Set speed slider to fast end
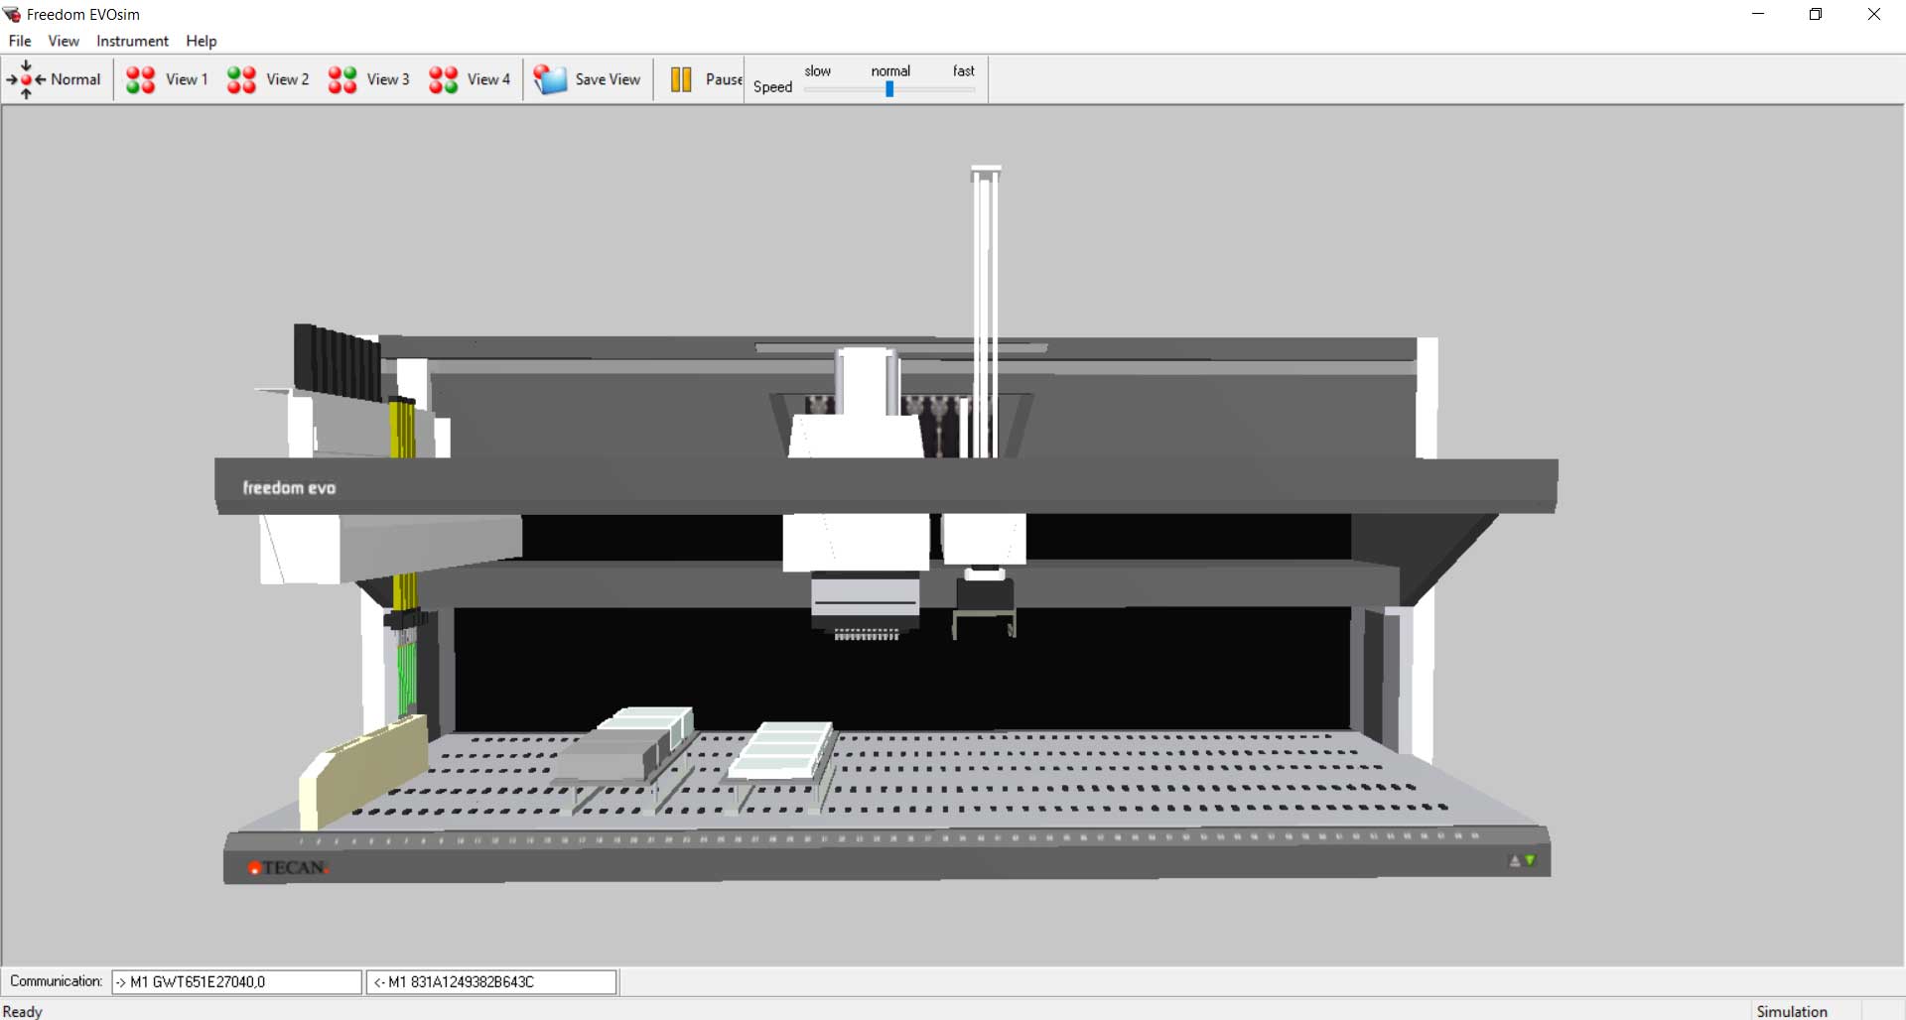This screenshot has width=1906, height=1020. pyautogui.click(x=972, y=89)
